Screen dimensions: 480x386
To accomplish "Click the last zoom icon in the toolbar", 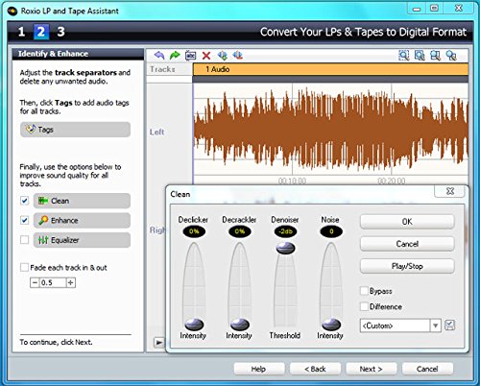I will [451, 56].
